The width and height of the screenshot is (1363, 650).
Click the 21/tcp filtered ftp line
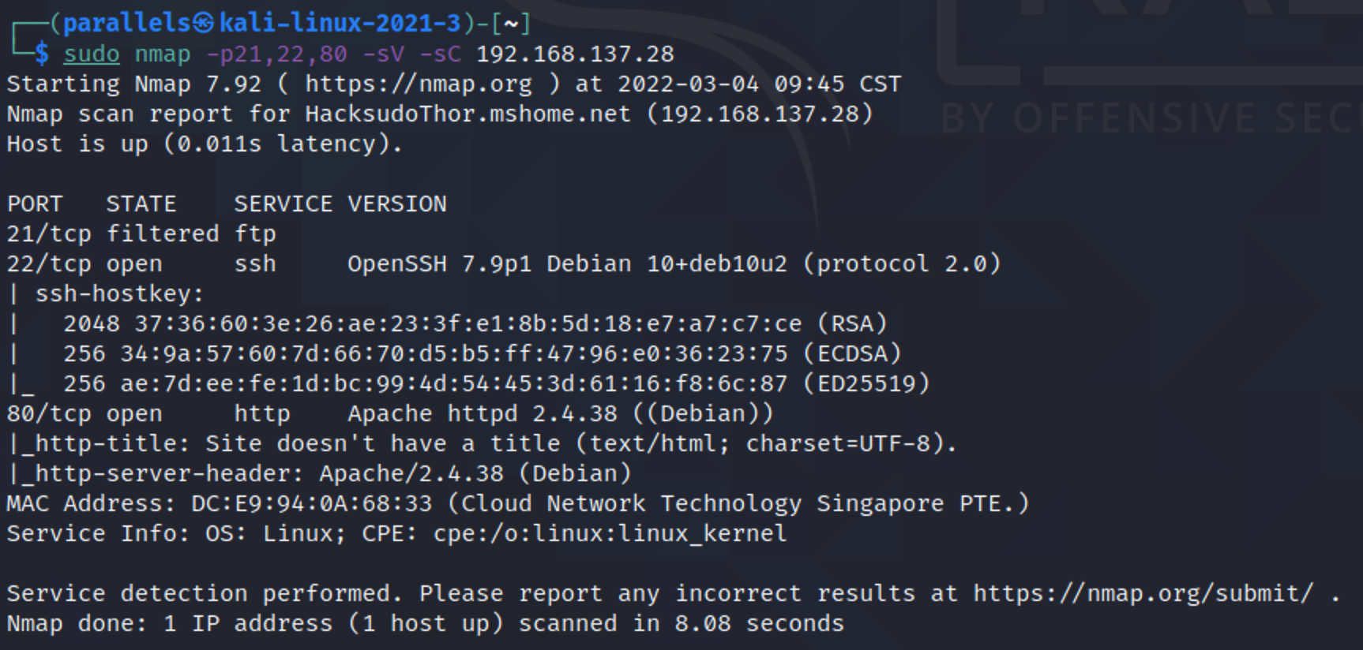click(x=141, y=233)
